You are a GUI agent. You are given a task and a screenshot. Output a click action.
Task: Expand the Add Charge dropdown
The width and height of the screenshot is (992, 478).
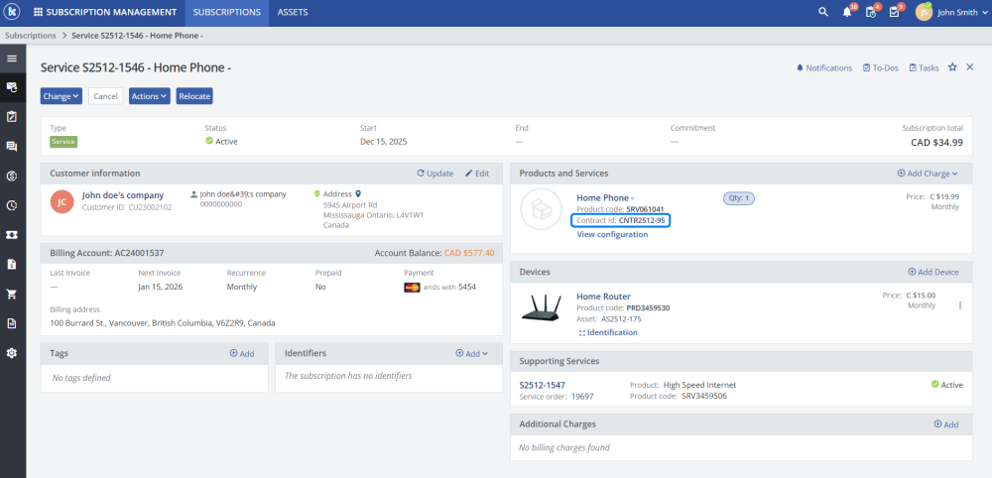pyautogui.click(x=928, y=174)
